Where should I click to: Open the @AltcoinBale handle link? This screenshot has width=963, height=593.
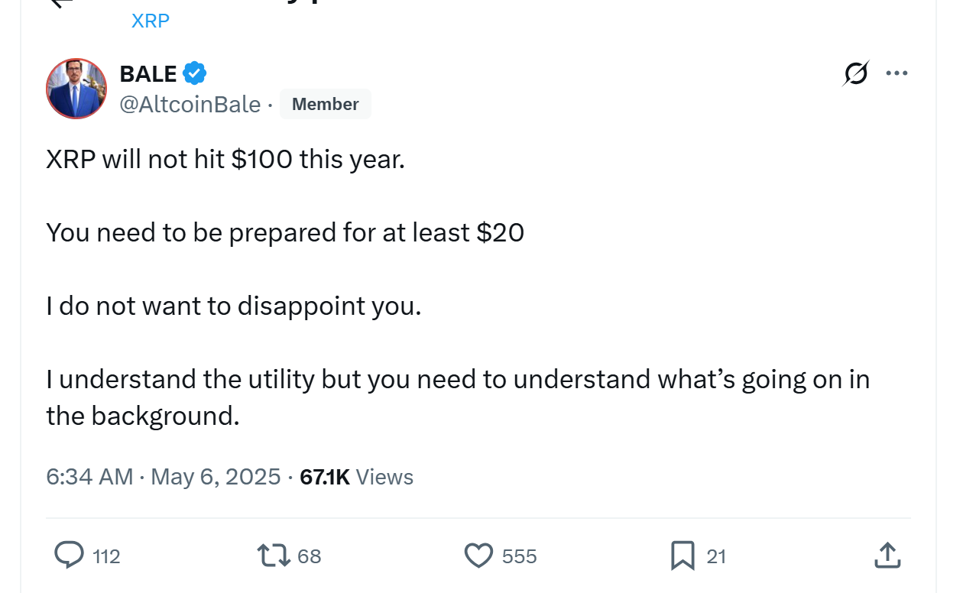[190, 104]
